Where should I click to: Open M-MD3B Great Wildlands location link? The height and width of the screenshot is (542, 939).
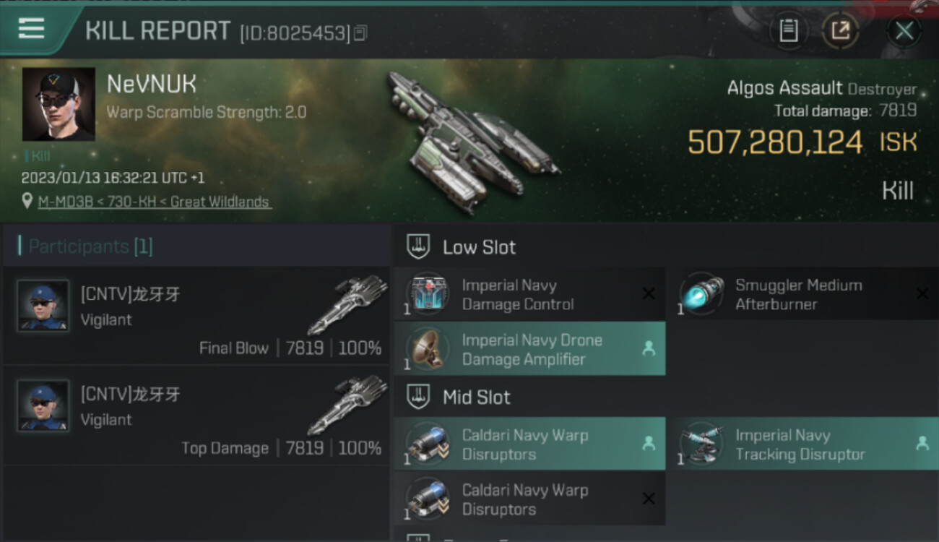(x=155, y=202)
